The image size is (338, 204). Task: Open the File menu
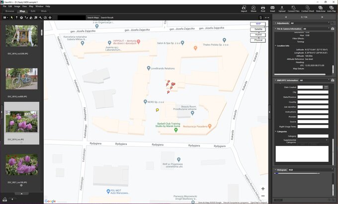pos(4,6)
